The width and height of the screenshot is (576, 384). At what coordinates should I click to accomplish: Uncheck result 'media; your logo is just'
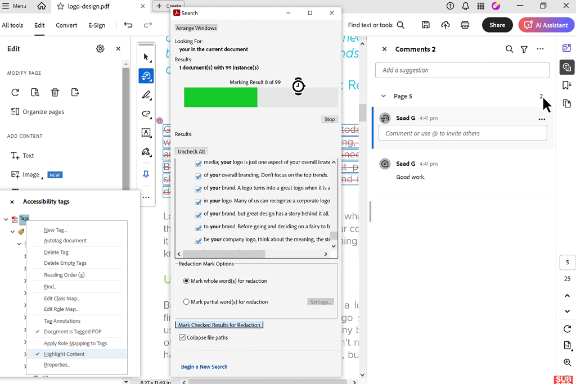pyautogui.click(x=198, y=164)
